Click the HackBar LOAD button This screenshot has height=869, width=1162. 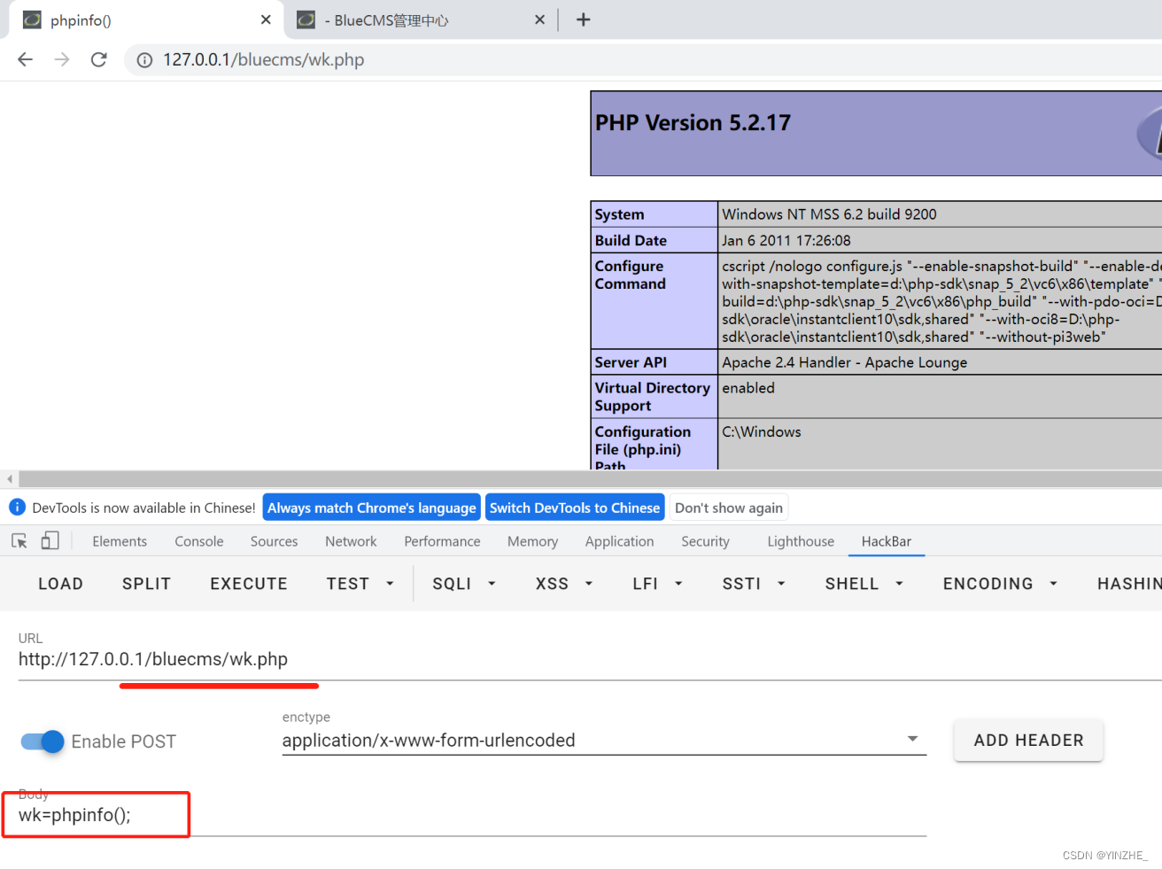[60, 584]
